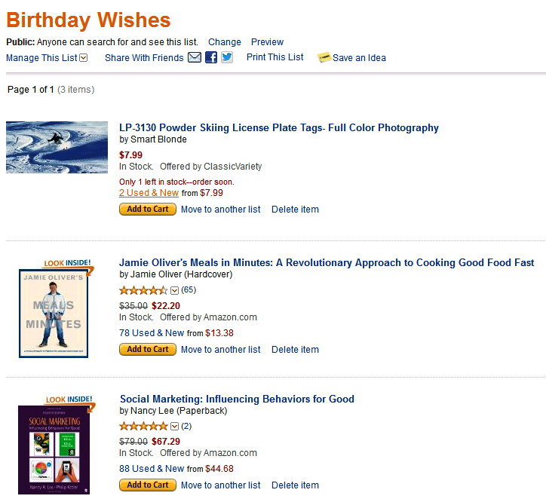The image size is (546, 502).
Task: Click Look Inside badge on Jamie Oliver book
Action: 69,264
